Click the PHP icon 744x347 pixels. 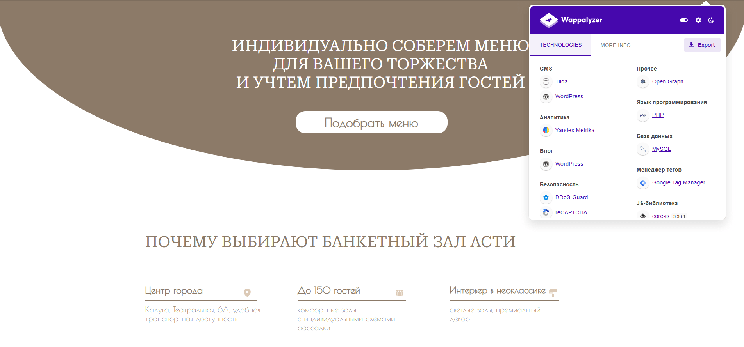pos(643,115)
